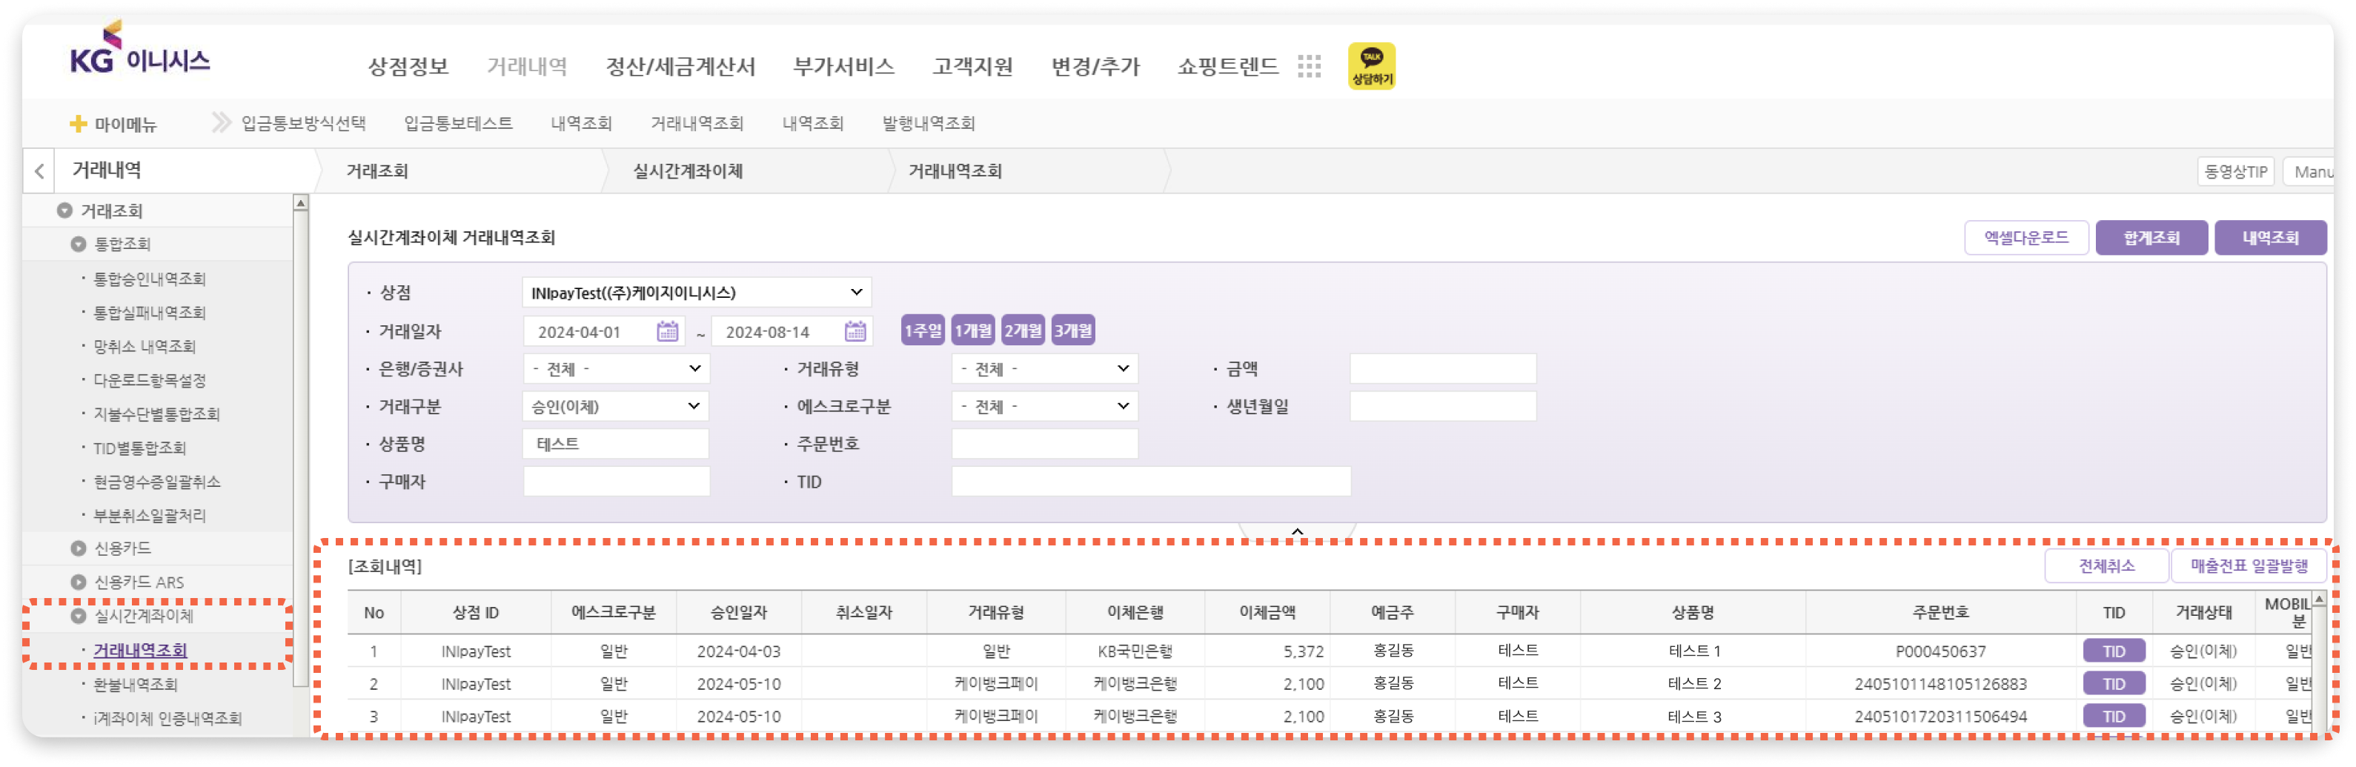Set date range to 1주일
Screen dimensions: 2356x767
(x=923, y=331)
